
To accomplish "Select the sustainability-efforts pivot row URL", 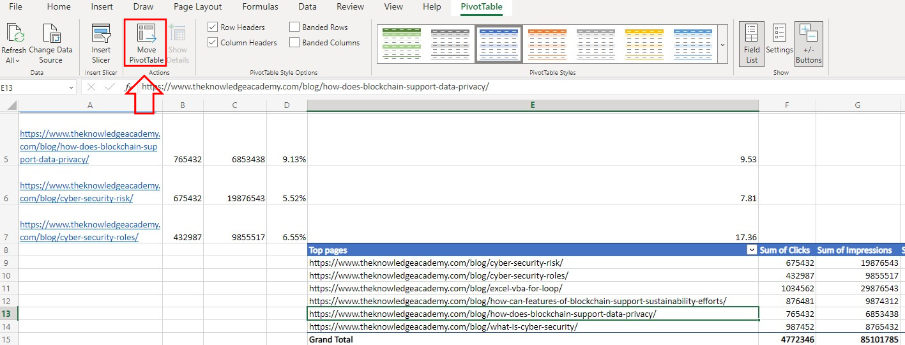I will pos(518,301).
